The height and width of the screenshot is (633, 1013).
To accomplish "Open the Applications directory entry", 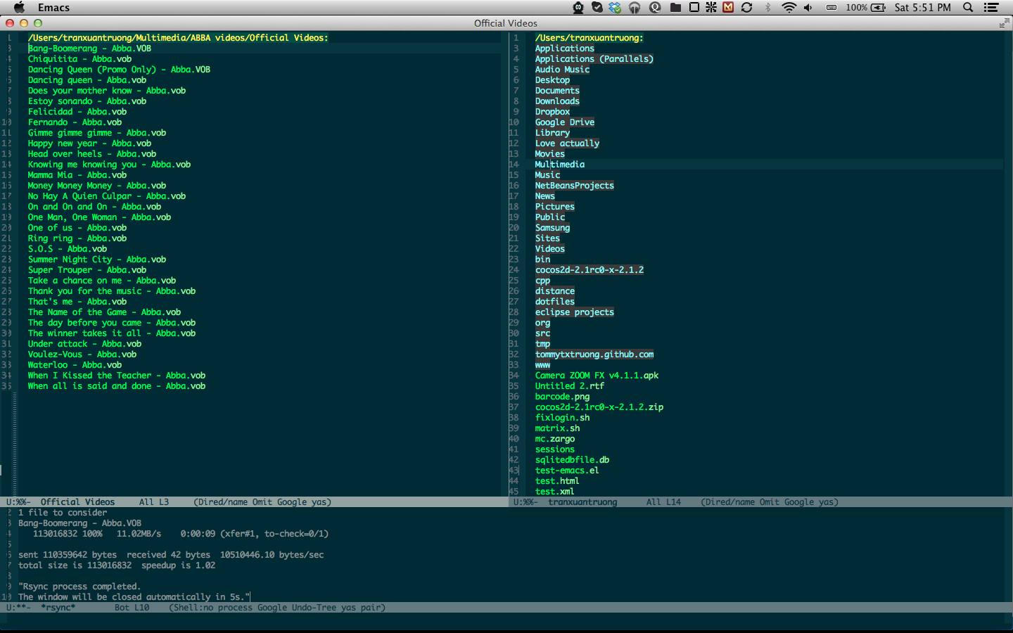I will pyautogui.click(x=564, y=49).
